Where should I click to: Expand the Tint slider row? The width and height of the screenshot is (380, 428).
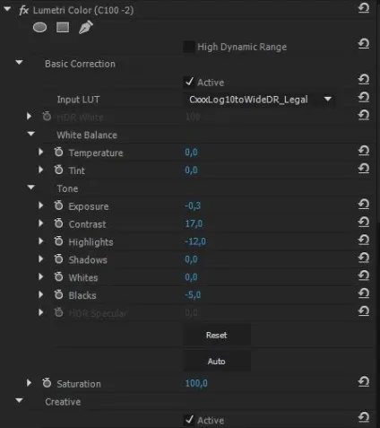pos(40,170)
